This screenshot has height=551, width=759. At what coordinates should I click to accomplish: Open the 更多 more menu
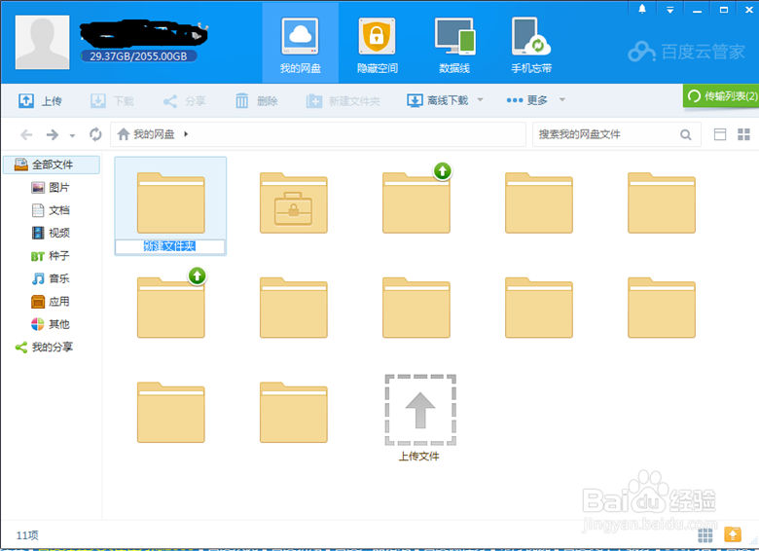[x=526, y=100]
